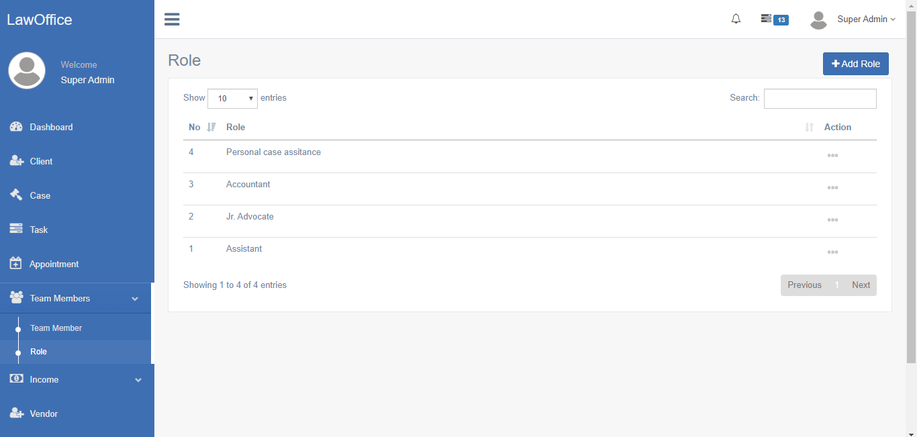Click the Vendor sidebar icon

(15, 414)
